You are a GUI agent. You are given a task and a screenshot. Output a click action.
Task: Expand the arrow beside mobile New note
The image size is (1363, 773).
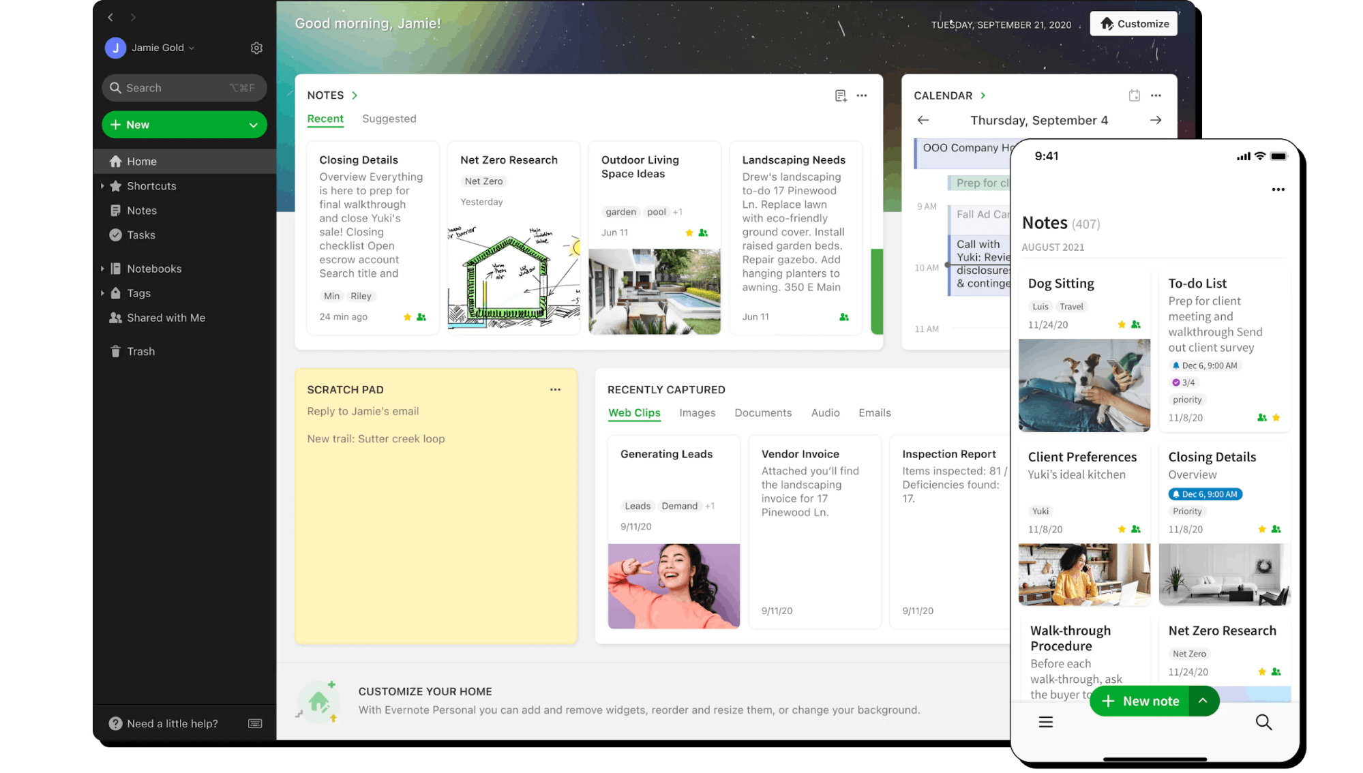click(1203, 701)
